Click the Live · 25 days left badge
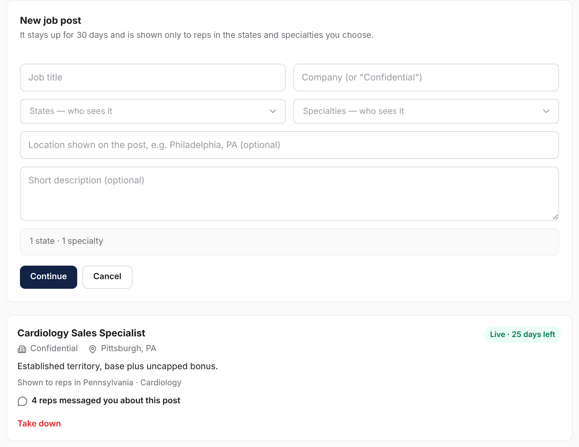Screen dimensions: 579x447 [523, 334]
